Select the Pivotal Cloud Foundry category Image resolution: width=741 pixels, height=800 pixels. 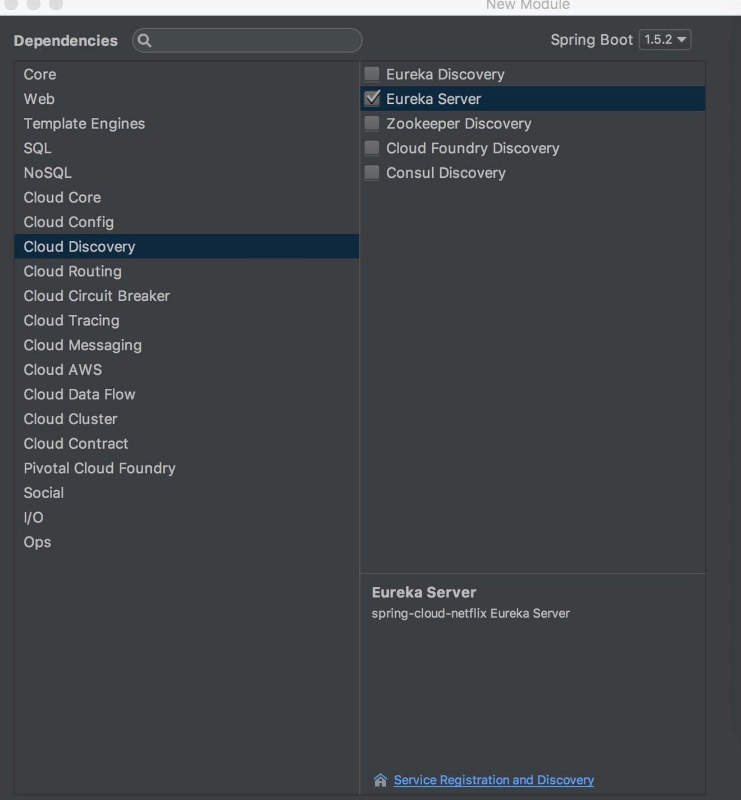(x=99, y=468)
